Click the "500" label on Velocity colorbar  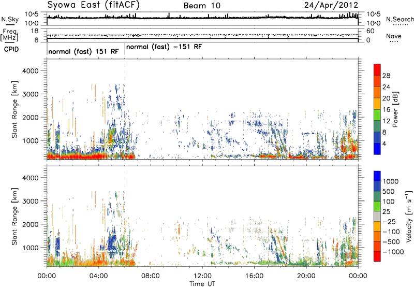[x=388, y=192]
